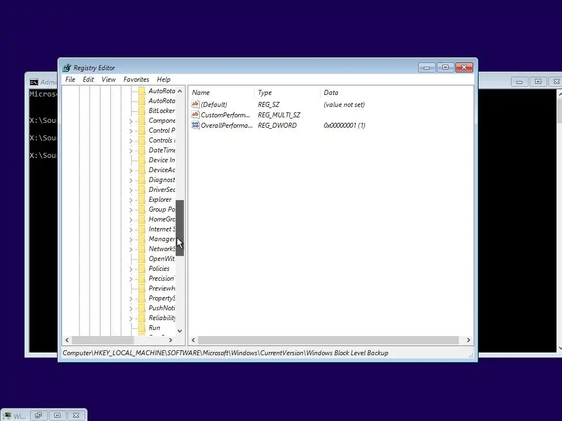The image size is (562, 421).
Task: Expand the NetworkS key
Action: pyautogui.click(x=131, y=249)
